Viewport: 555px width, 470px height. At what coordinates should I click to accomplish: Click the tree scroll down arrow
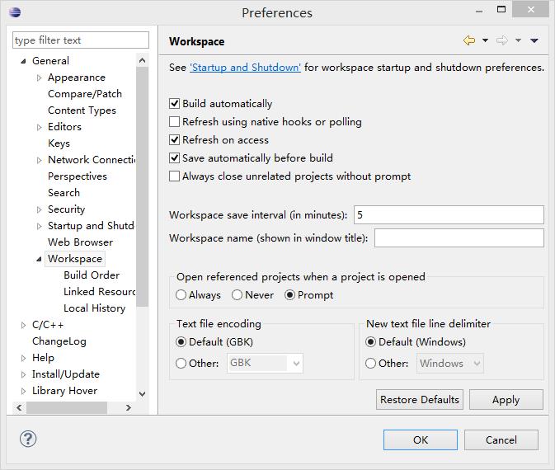pos(143,394)
